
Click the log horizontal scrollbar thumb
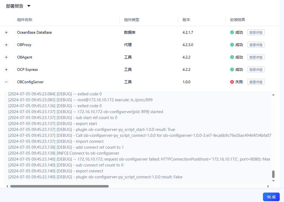point(59,186)
